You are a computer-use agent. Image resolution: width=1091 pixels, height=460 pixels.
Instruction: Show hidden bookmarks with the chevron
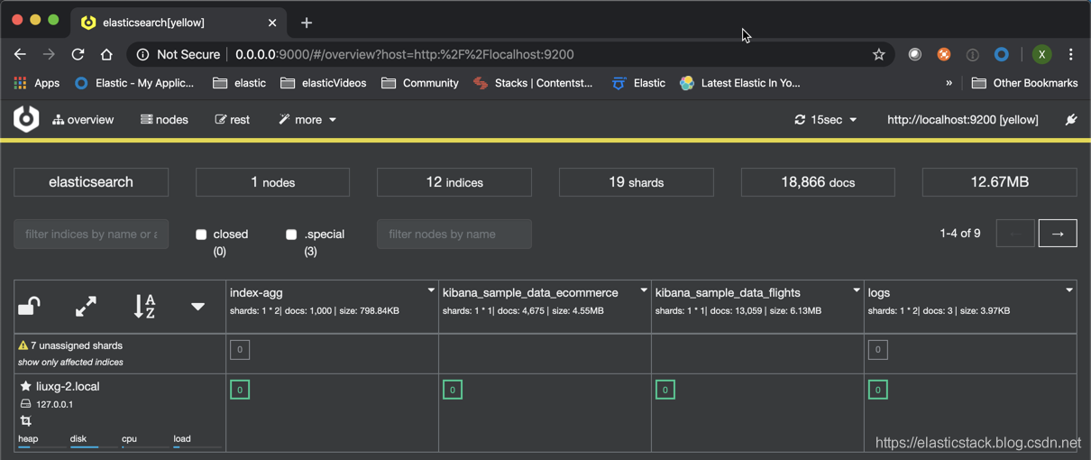tap(949, 83)
